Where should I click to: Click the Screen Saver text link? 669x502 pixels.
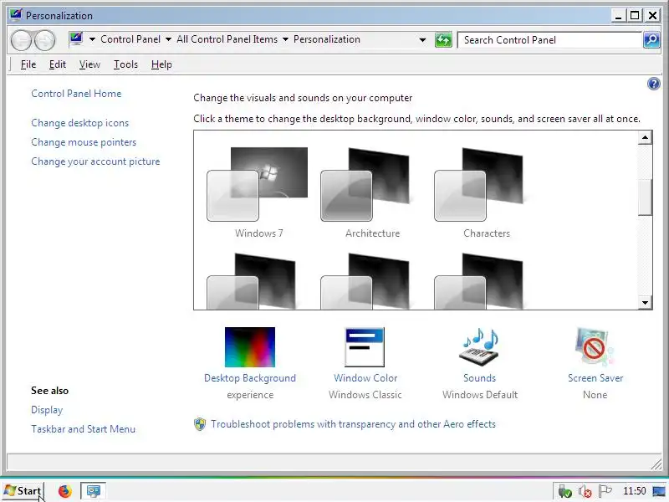click(x=595, y=378)
